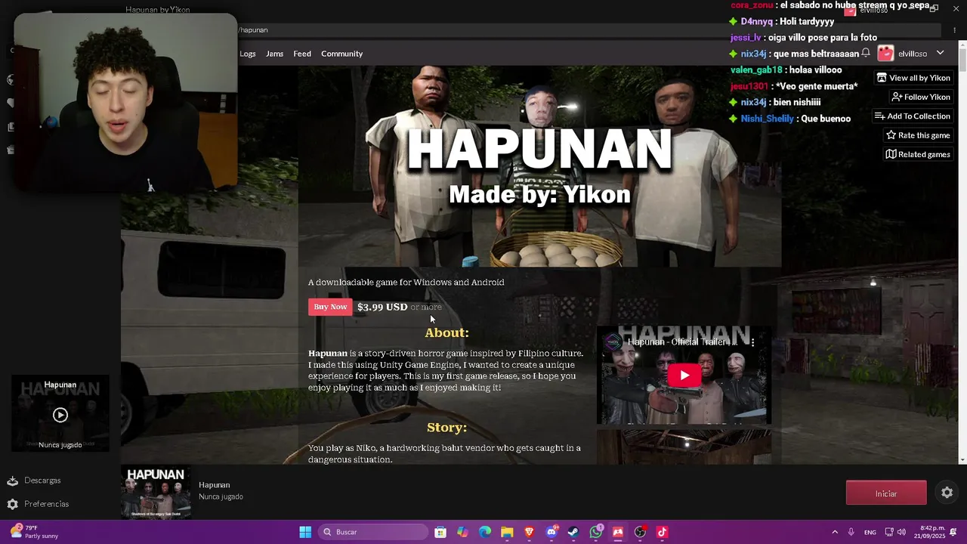The height and width of the screenshot is (544, 967).
Task: Open Discord from the taskbar
Action: 551,532
